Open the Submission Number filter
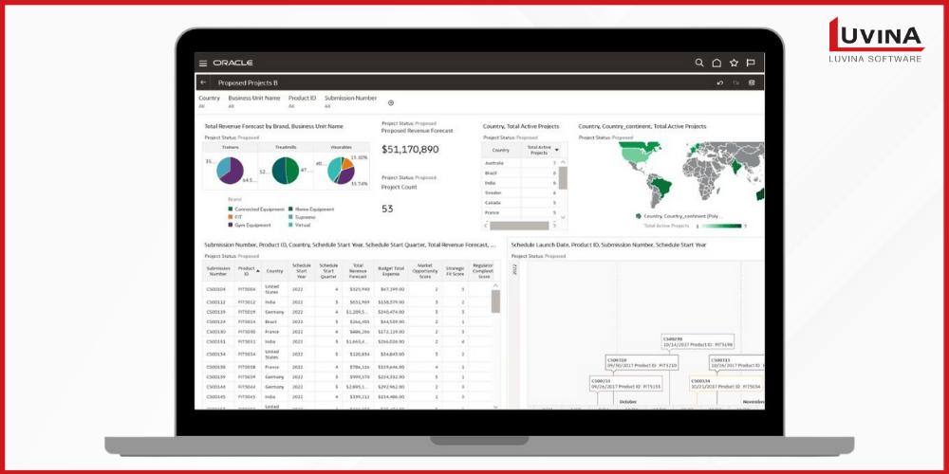The height and width of the screenshot is (474, 949). click(350, 101)
